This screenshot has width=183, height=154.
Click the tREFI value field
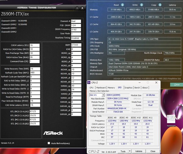pyautogui.click(x=76, y=45)
